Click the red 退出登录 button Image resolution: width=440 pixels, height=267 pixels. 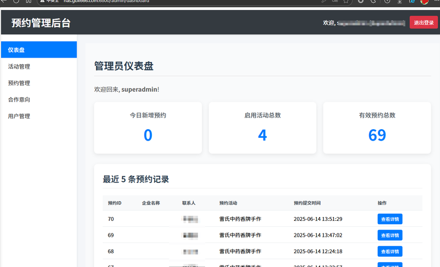(424, 23)
